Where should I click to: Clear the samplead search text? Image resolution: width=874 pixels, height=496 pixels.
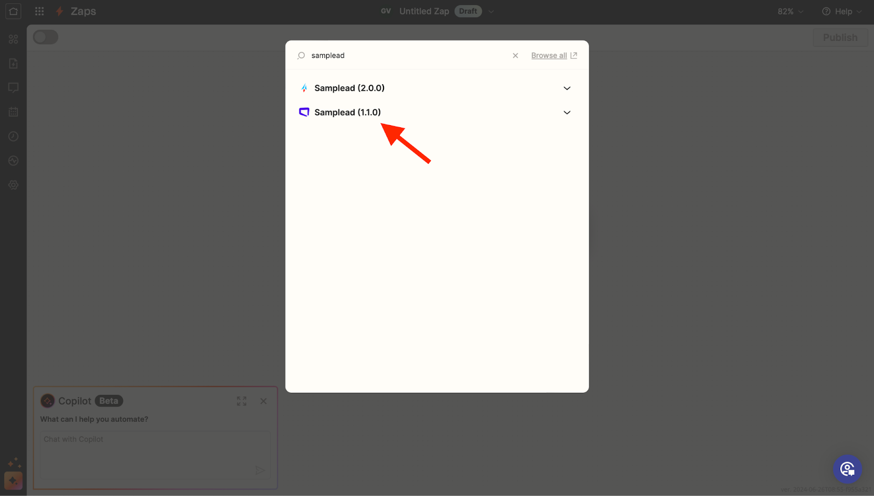tap(515, 56)
